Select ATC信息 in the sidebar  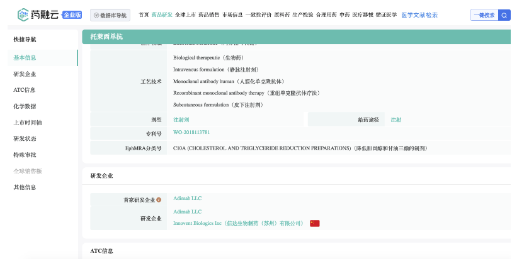pos(25,90)
